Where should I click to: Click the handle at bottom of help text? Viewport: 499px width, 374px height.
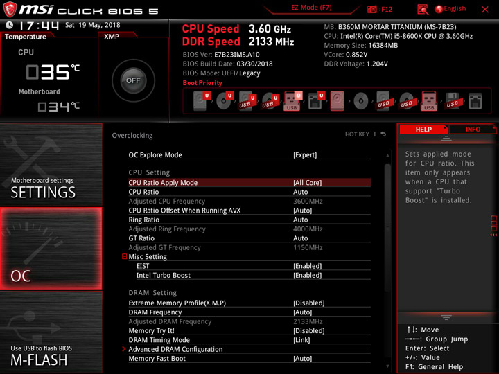[446, 317]
